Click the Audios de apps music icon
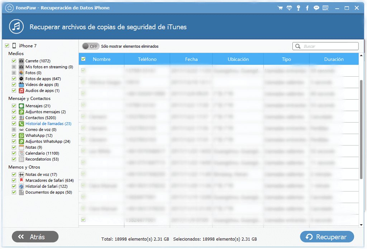The image size is (367, 249). tap(21, 91)
